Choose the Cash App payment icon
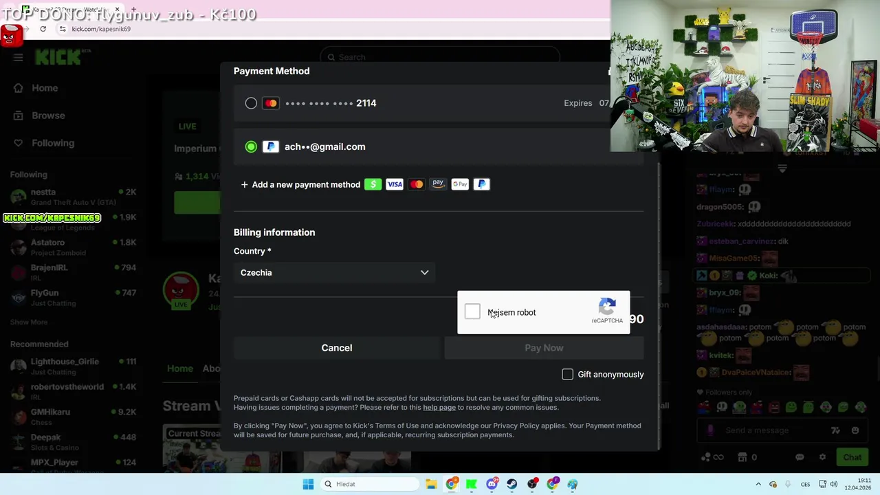 tap(373, 184)
